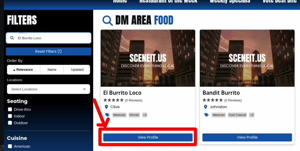Sort results by Name
300x151 pixels.
coord(52,70)
